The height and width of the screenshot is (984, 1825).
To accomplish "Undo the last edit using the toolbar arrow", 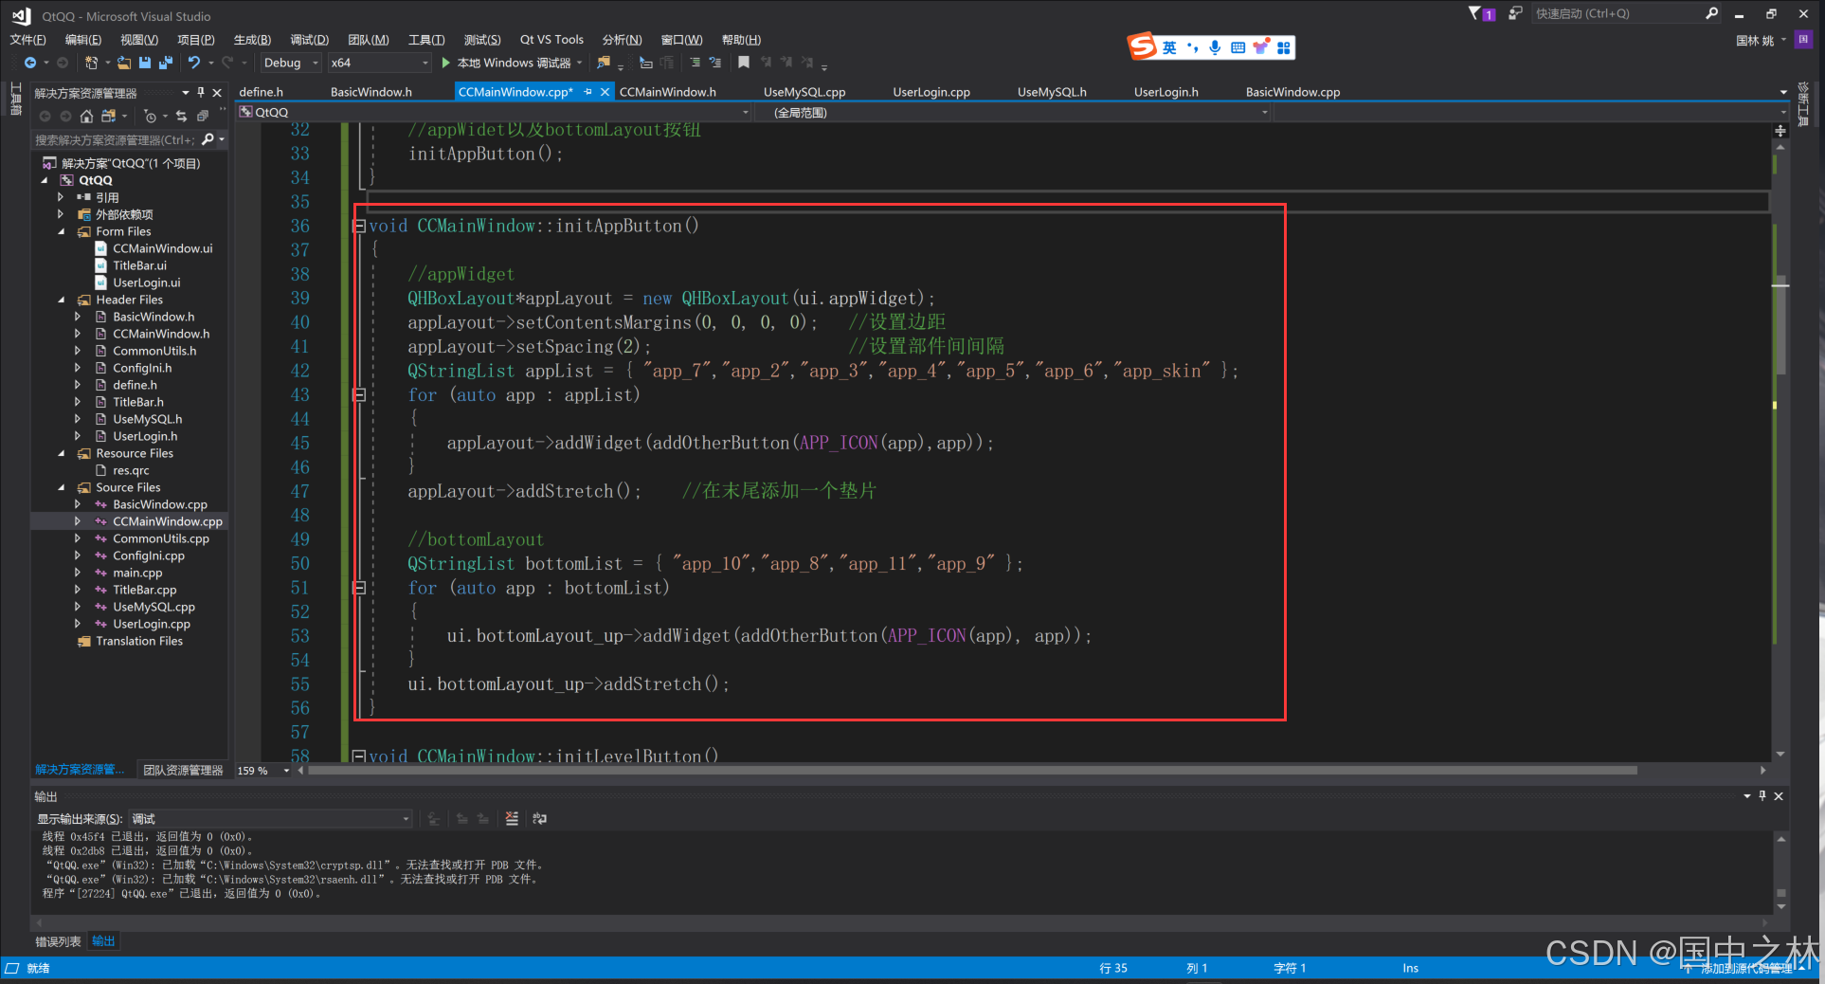I will coord(194,63).
